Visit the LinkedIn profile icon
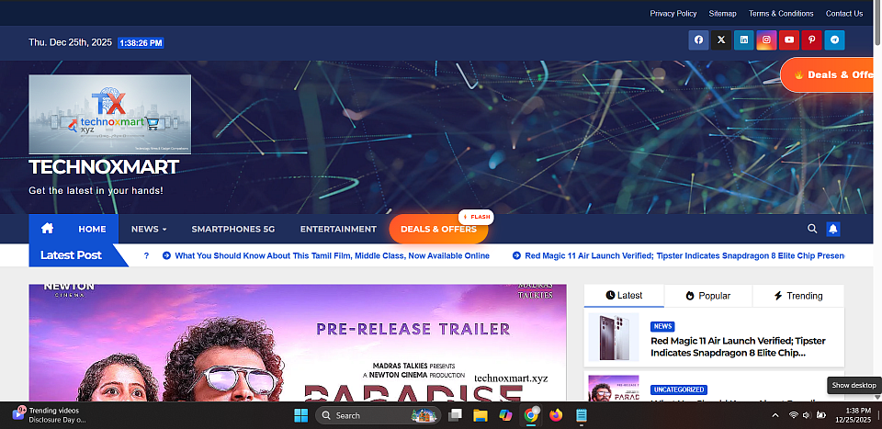 coord(743,40)
